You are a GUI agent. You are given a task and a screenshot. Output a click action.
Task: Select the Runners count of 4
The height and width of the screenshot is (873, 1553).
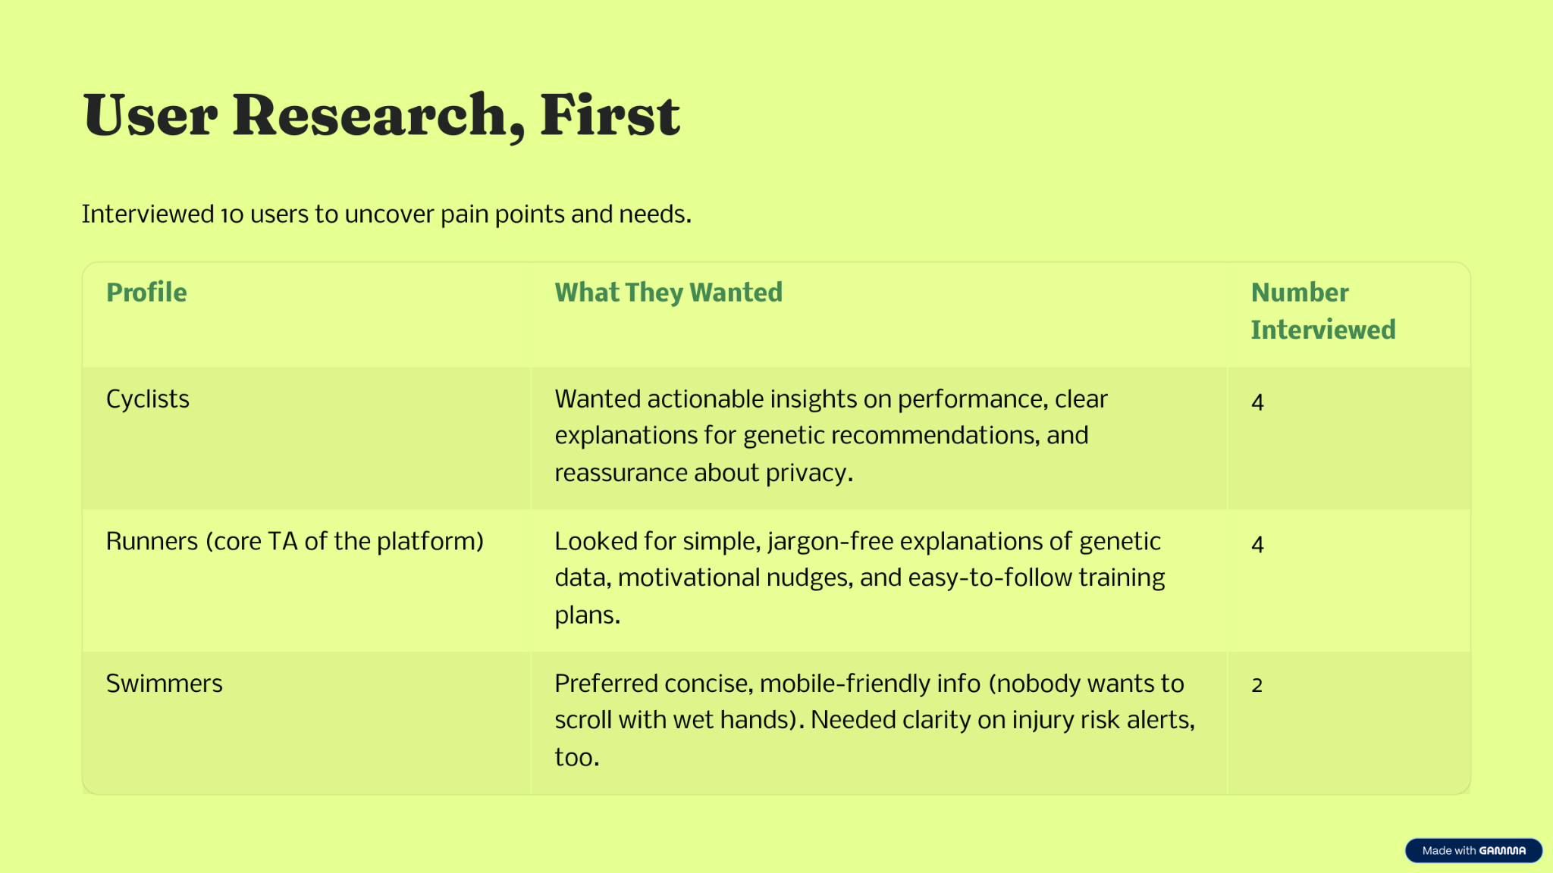click(1257, 544)
